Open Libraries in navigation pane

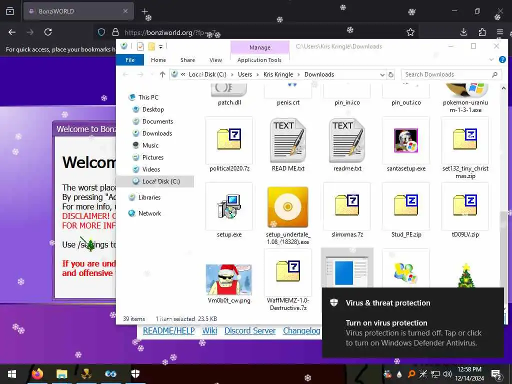(149, 197)
